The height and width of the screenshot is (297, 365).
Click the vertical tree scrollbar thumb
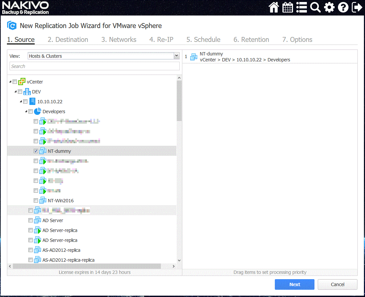pyautogui.click(x=179, y=101)
